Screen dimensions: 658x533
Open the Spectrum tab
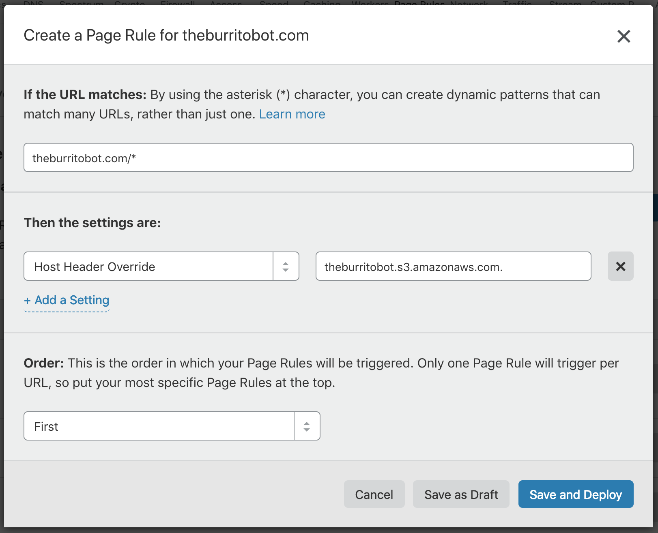click(x=80, y=4)
